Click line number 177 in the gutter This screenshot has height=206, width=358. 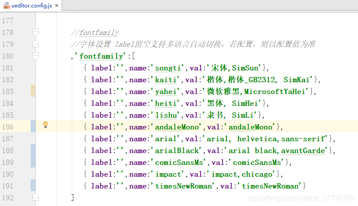pyautogui.click(x=7, y=21)
